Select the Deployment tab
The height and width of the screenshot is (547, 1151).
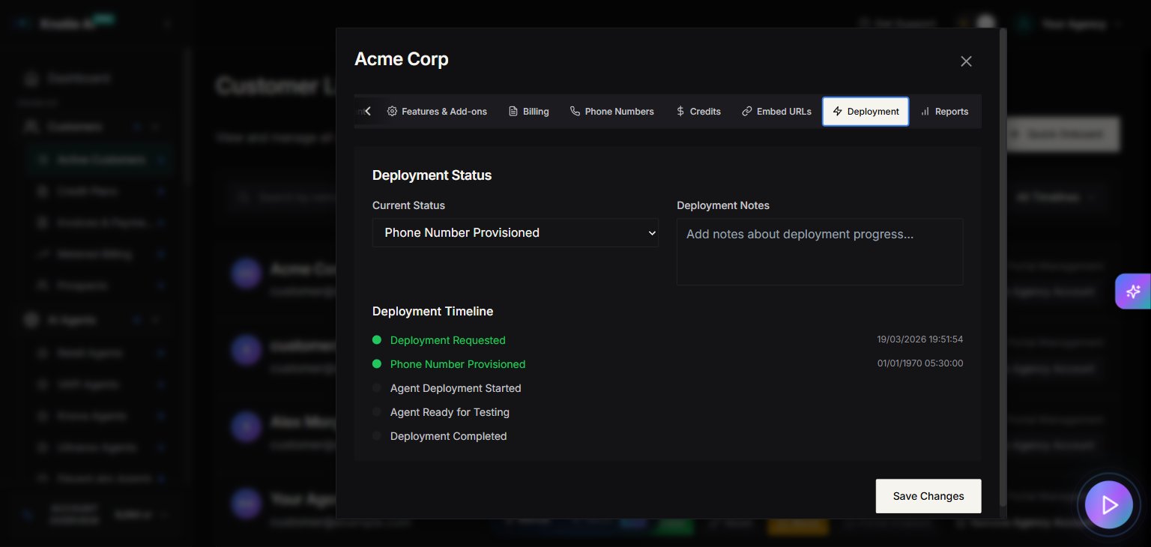[865, 112]
